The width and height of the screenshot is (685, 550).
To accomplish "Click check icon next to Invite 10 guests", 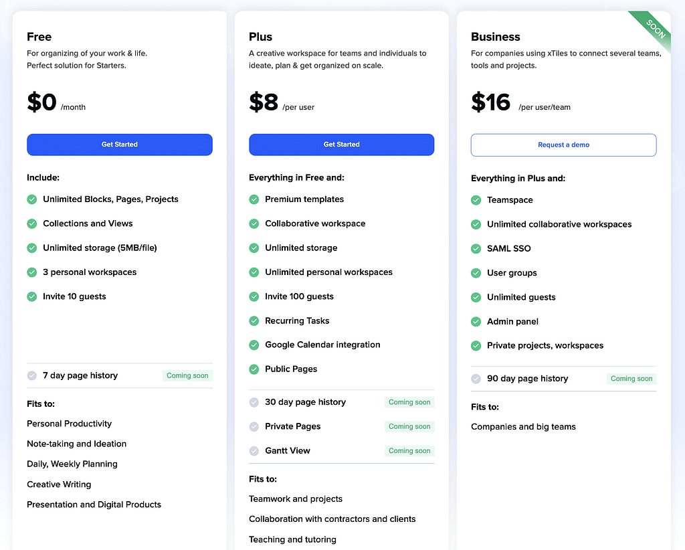I will (x=32, y=296).
